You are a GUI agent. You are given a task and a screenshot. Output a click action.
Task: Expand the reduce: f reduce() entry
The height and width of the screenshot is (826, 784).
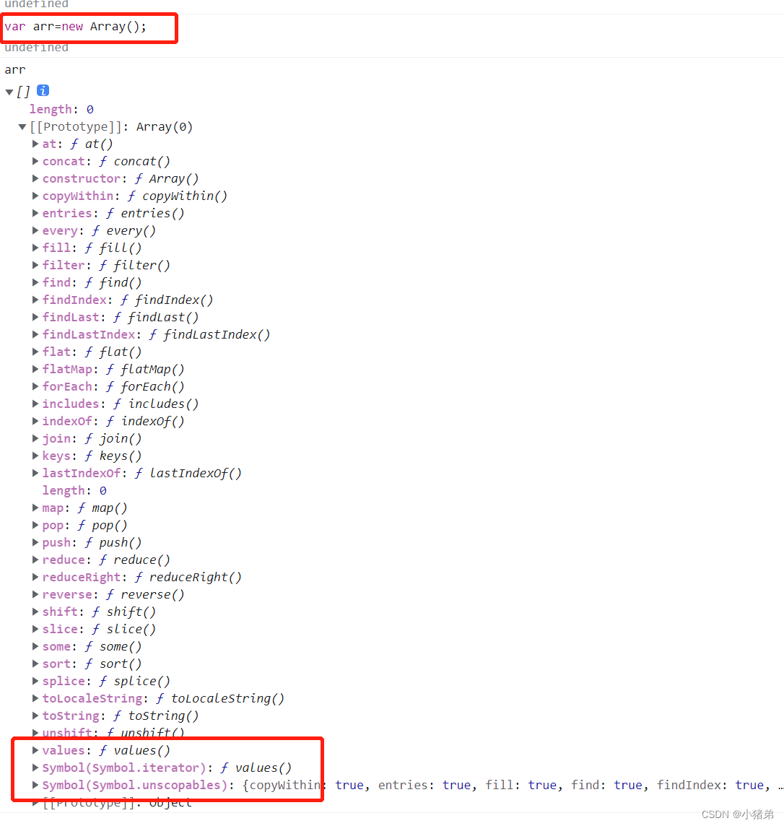click(x=35, y=560)
